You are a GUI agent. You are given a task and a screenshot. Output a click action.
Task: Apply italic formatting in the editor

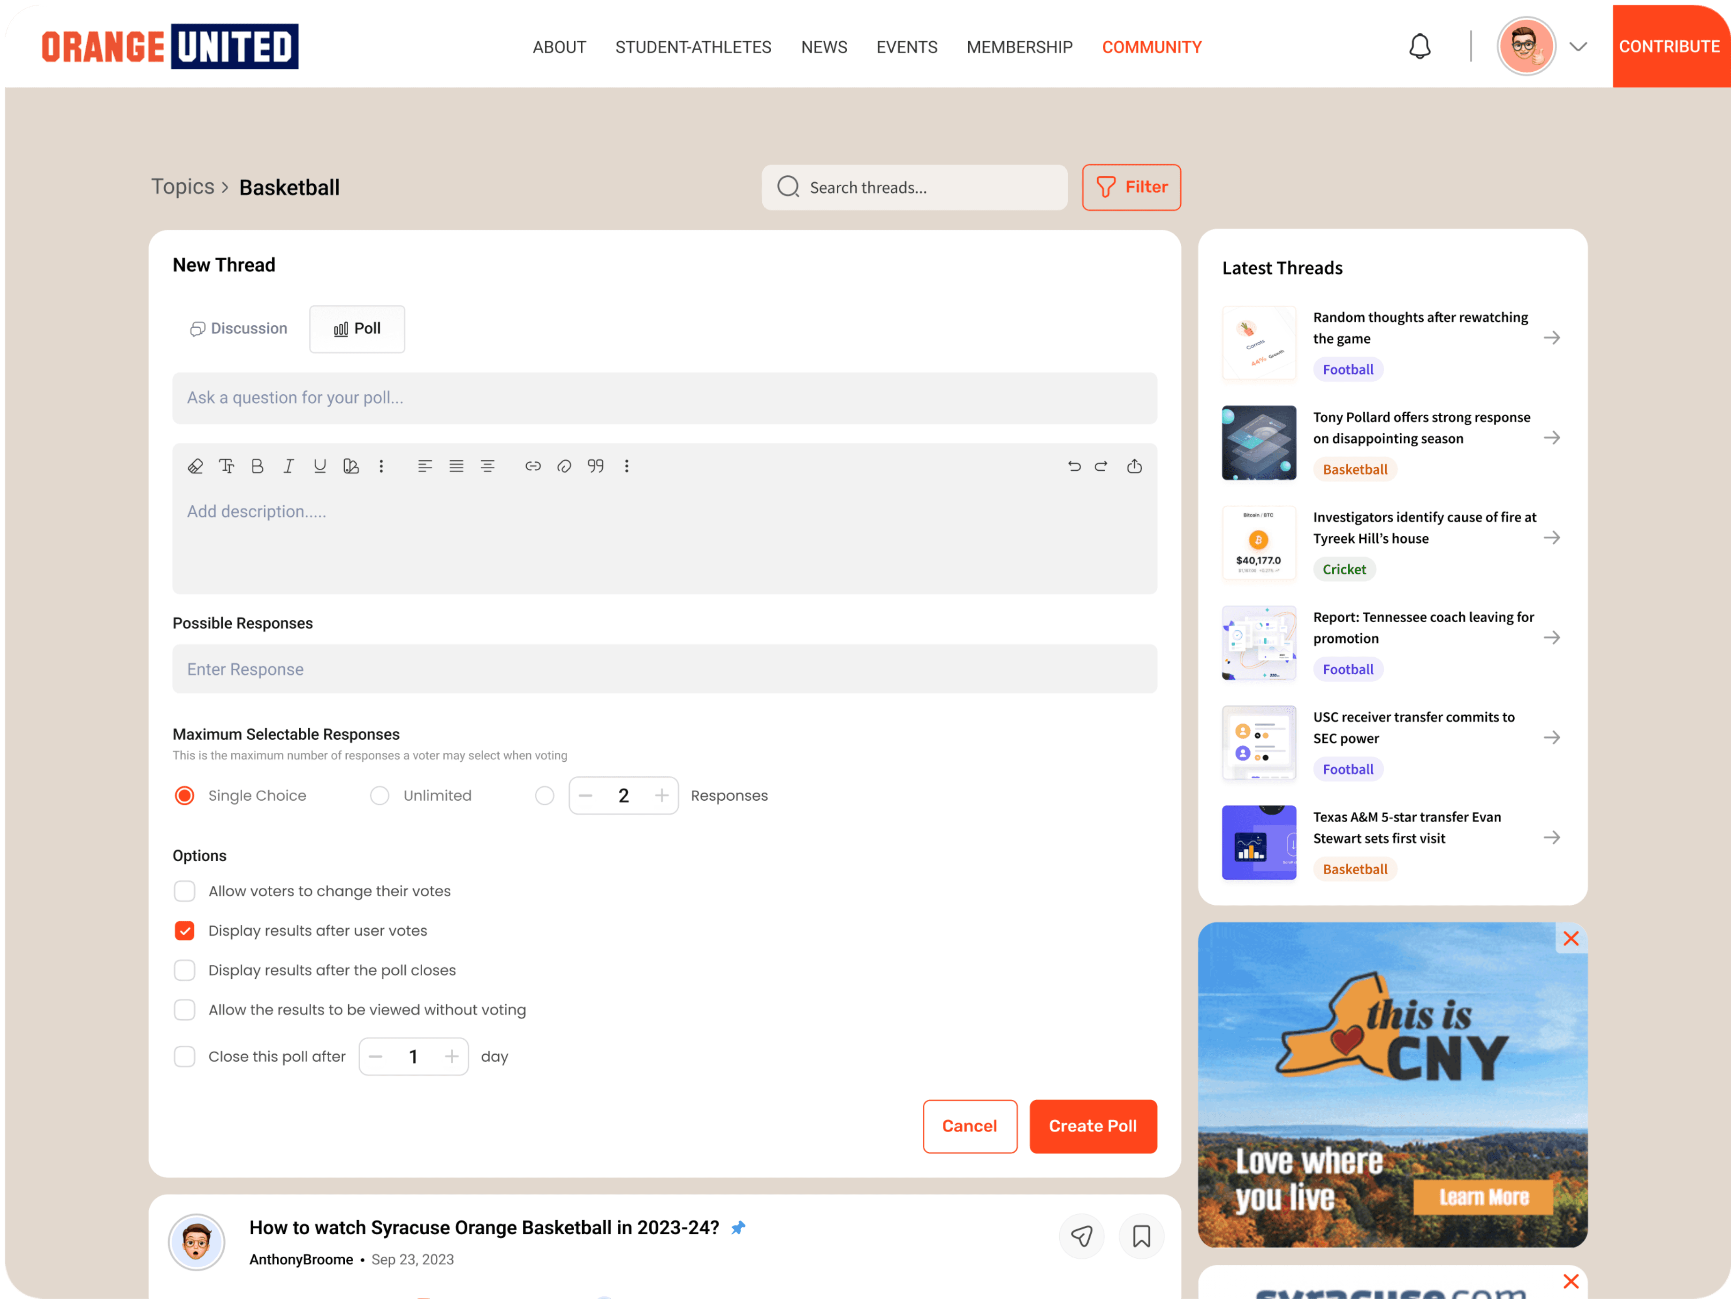point(288,466)
